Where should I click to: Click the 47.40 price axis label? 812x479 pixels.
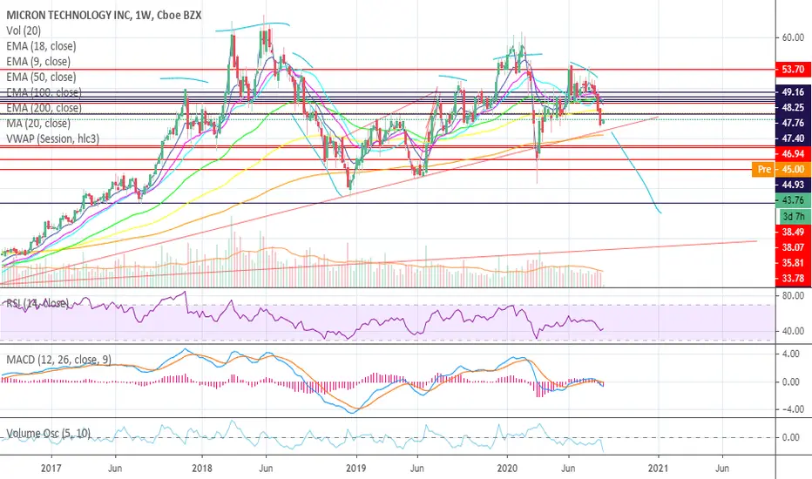click(793, 138)
